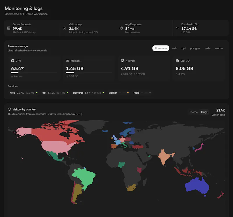This screenshot has height=217, width=233.
Task: Click the Bandwidth Out arrows icon
Action: [177, 28]
